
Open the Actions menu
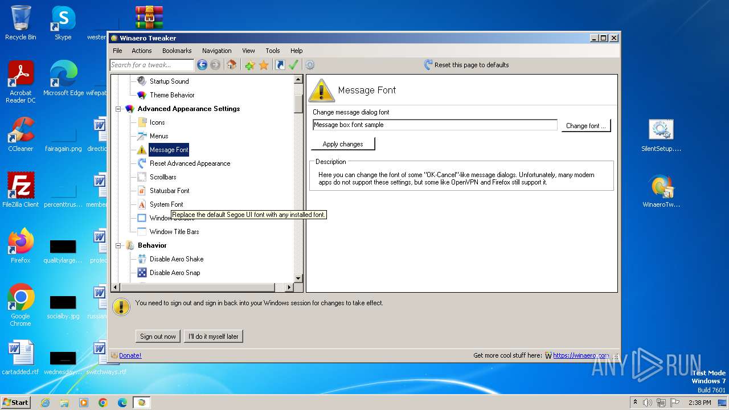click(142, 51)
